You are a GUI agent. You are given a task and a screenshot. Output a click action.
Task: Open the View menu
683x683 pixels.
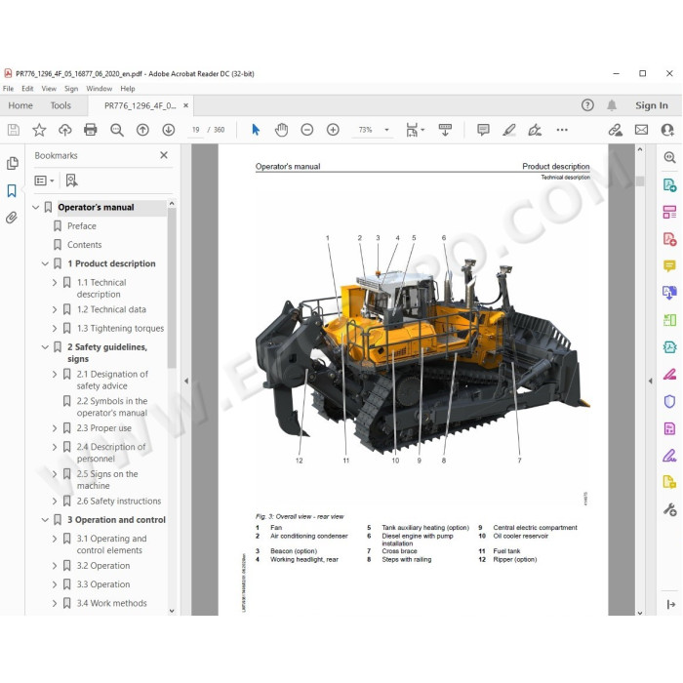pyautogui.click(x=49, y=89)
